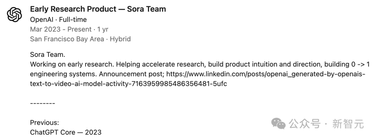
Task: Click the 1 yr duration text
Action: [103, 29]
